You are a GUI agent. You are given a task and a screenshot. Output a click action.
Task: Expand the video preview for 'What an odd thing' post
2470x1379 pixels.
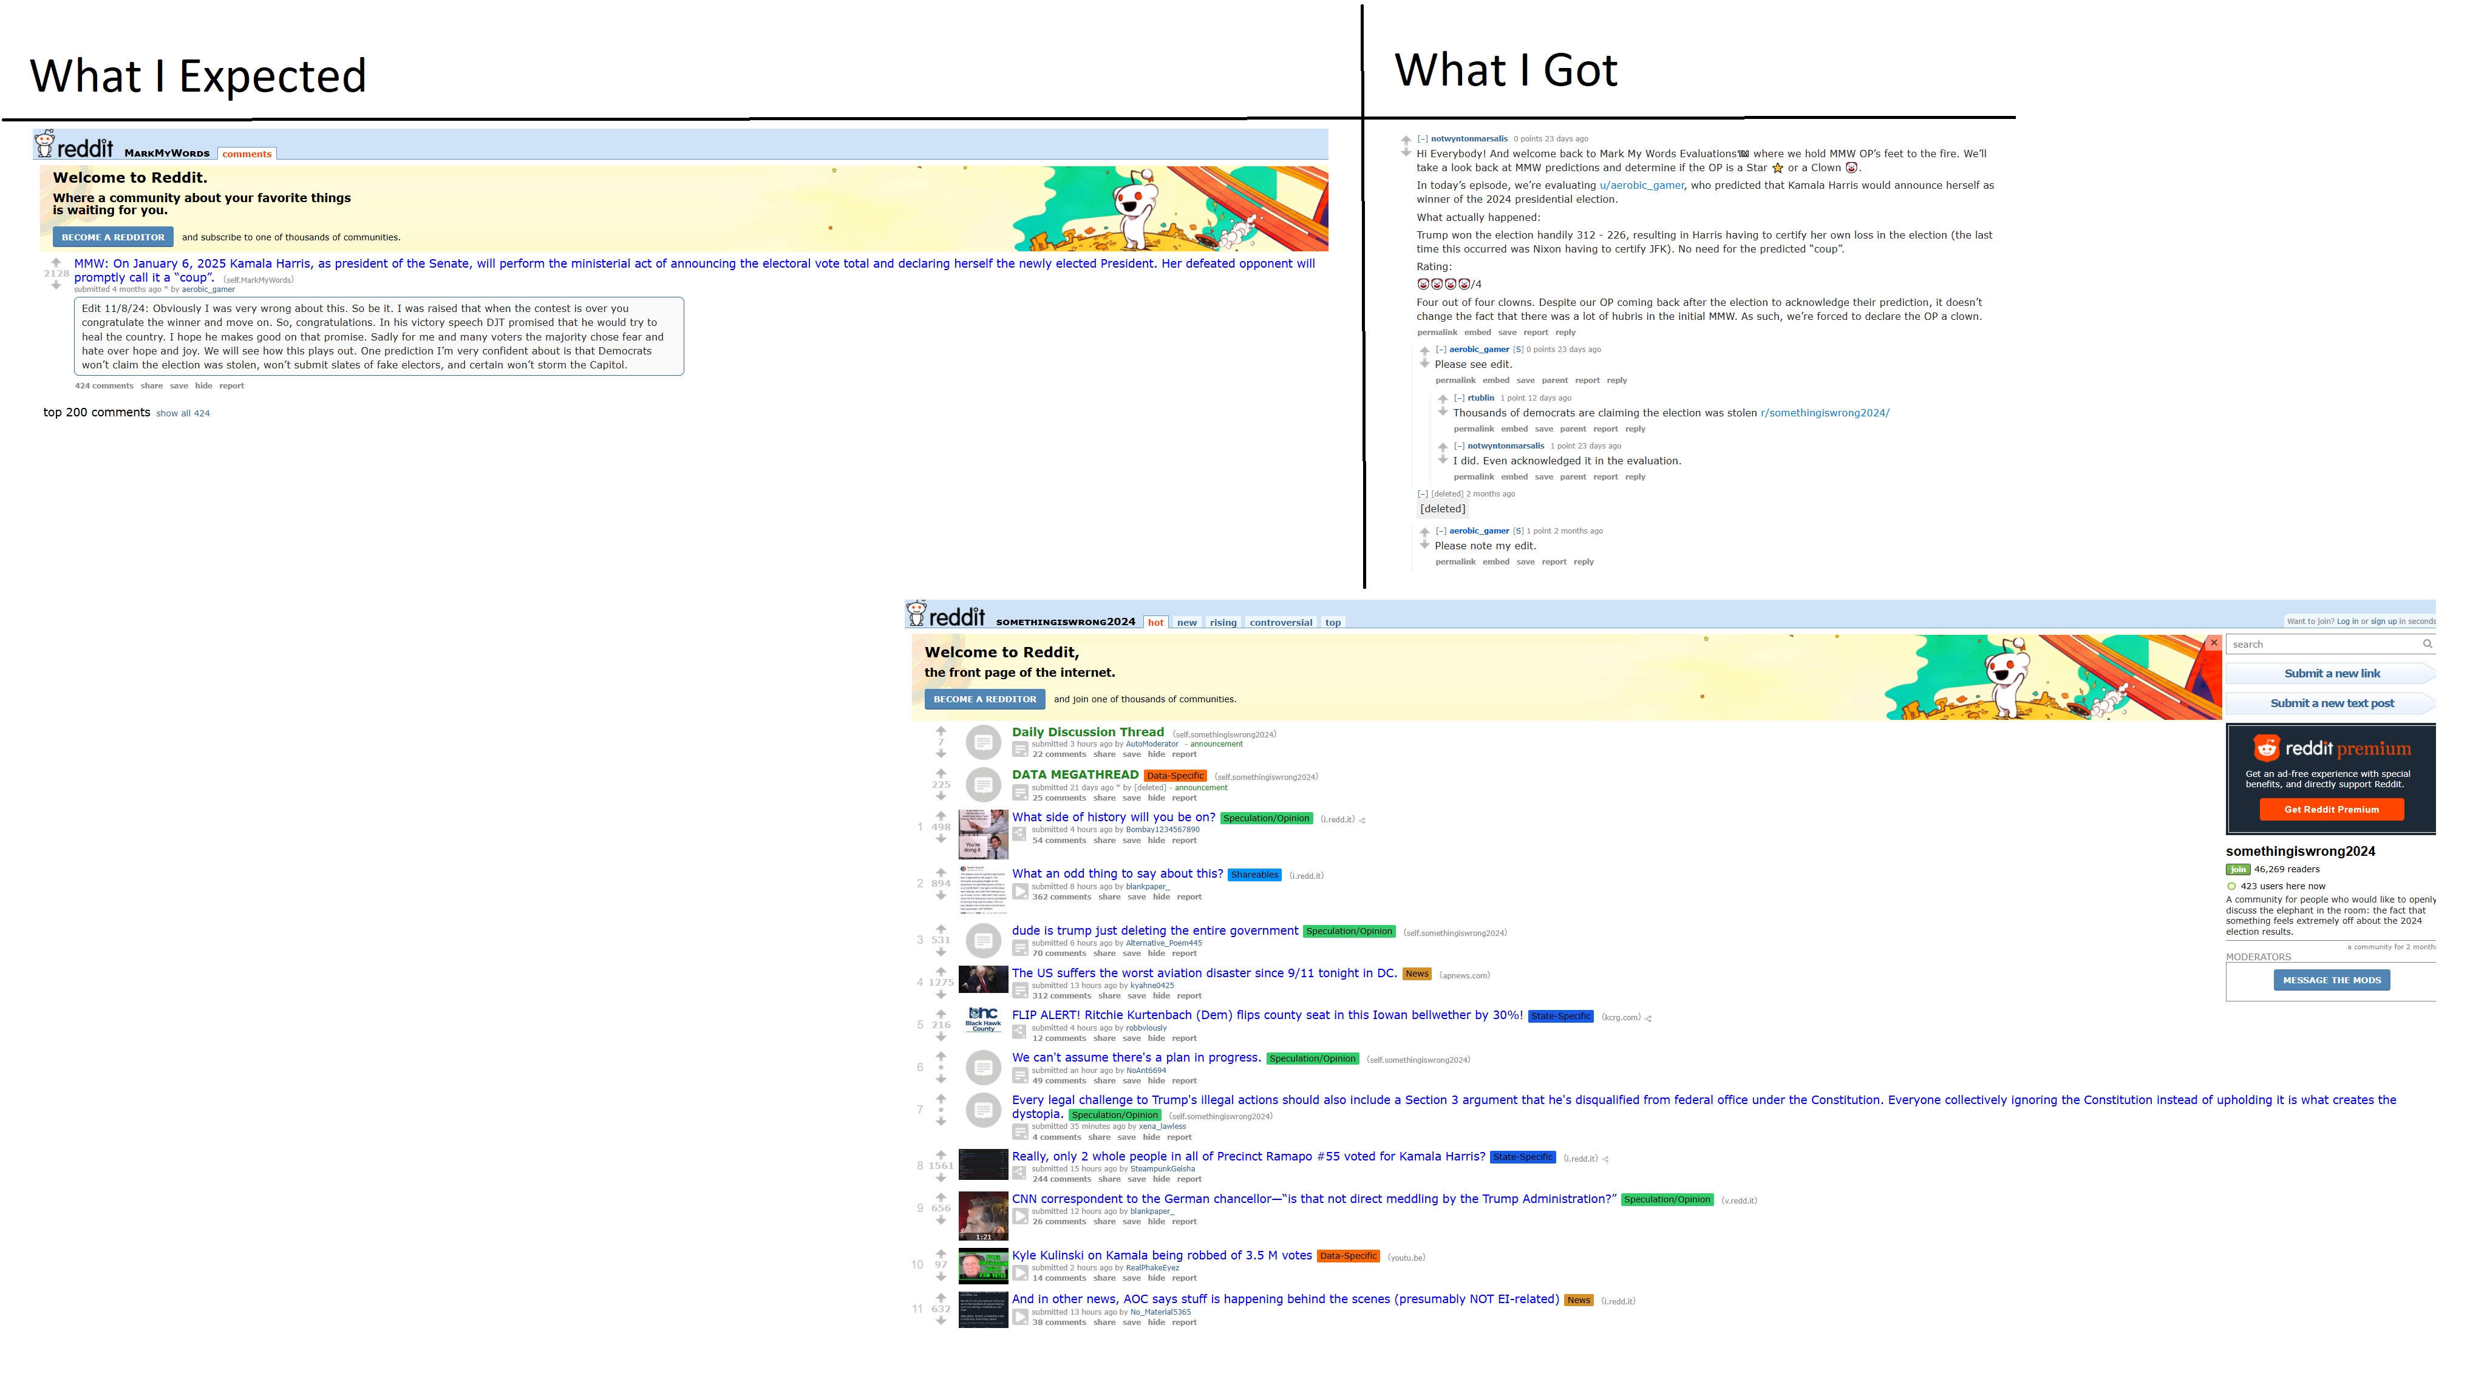point(1020,891)
